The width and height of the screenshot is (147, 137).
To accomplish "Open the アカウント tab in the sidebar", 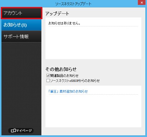I will pos(21,13).
